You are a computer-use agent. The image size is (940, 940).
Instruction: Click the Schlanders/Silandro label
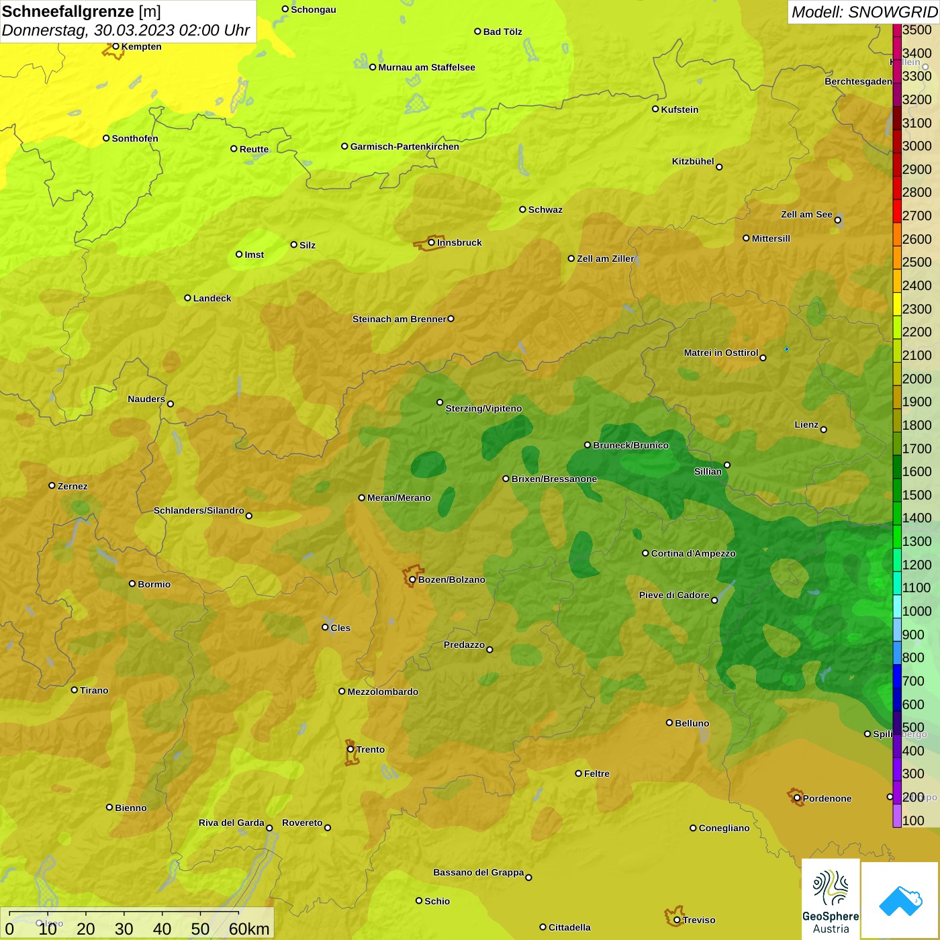199,510
